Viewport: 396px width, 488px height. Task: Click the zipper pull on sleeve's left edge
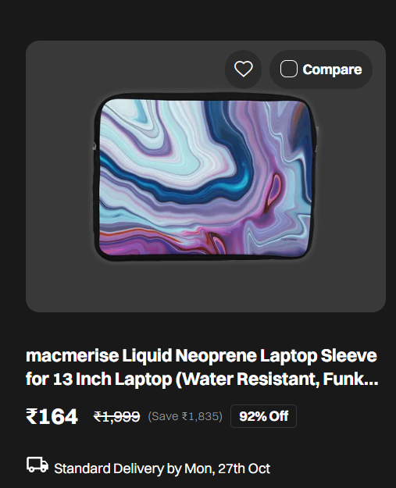pyautogui.click(x=95, y=146)
